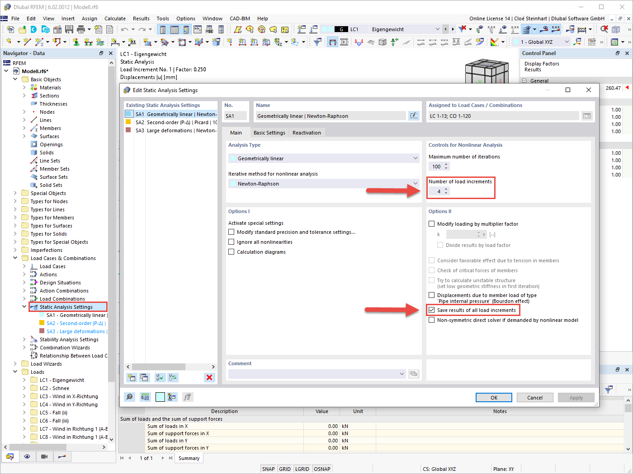This screenshot has width=633, height=474.
Task: Insert comment template via stacked pages icon
Action: (414, 373)
